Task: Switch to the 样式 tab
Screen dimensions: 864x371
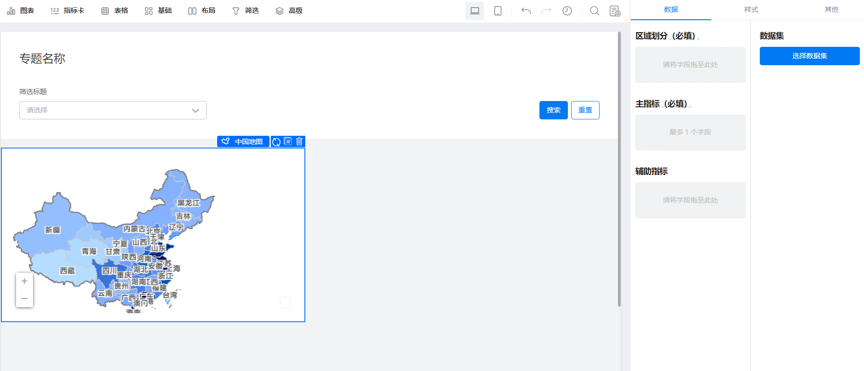Action: coord(751,10)
